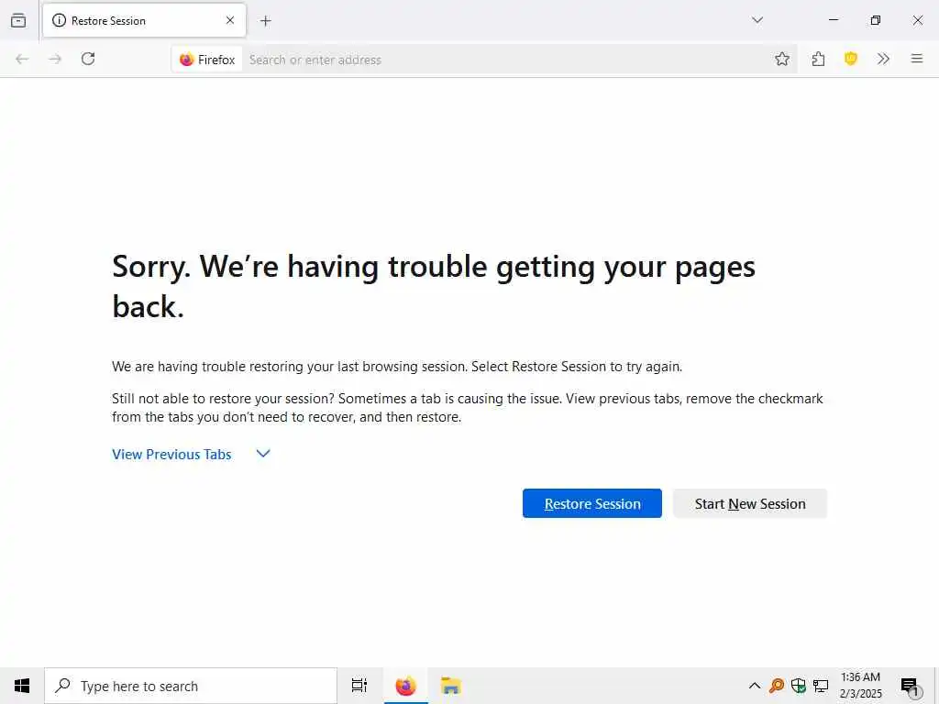Show hidden system tray icons

click(755, 686)
